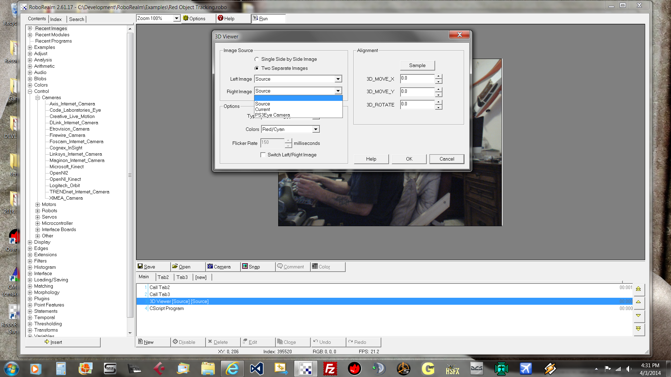The image size is (671, 377).
Task: Switch to the Tab2 pipeline tab
Action: [163, 277]
